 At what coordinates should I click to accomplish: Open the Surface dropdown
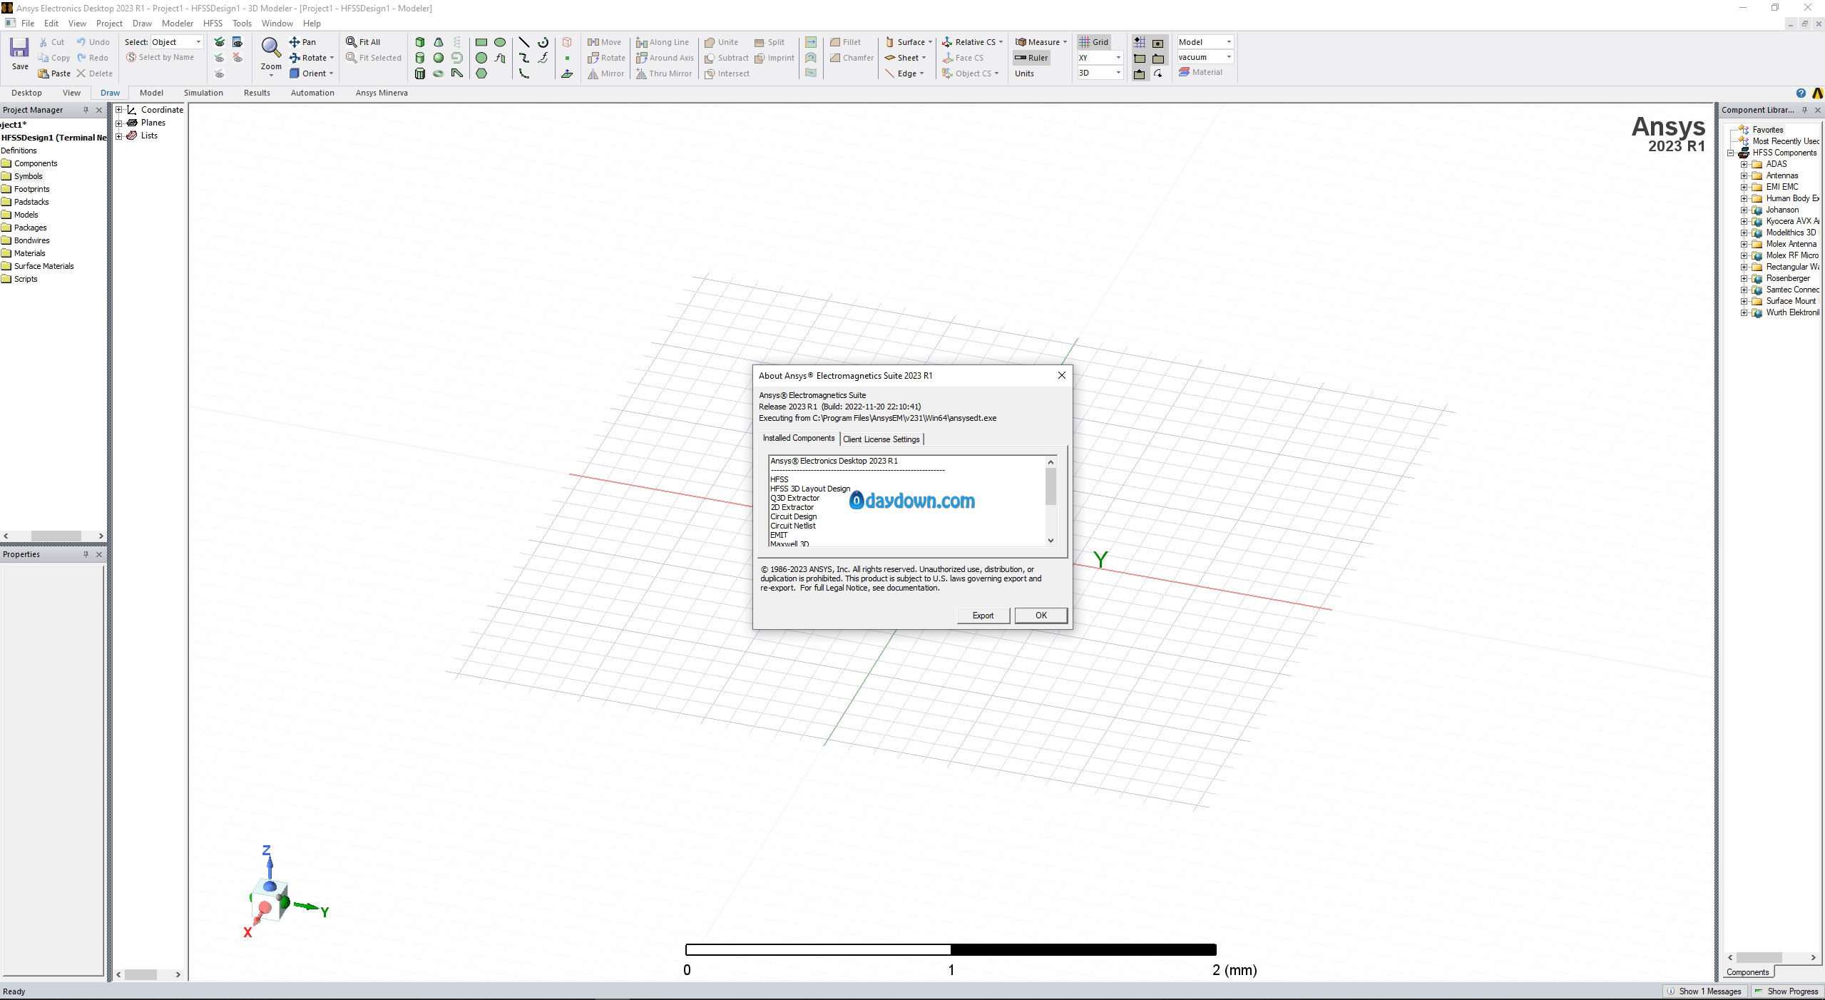point(909,42)
